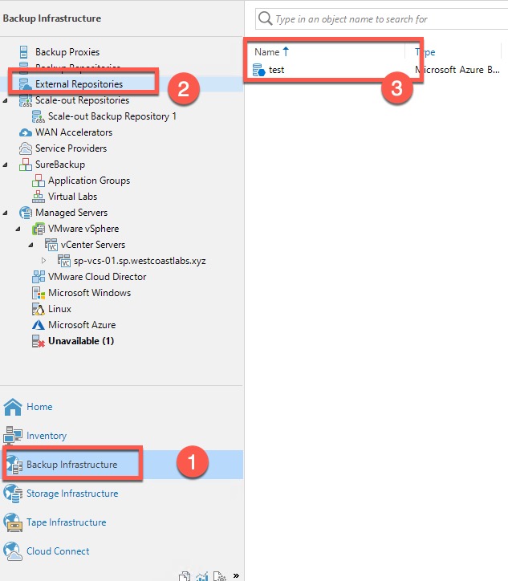Select the Microsoft Windows server icon

coord(38,293)
